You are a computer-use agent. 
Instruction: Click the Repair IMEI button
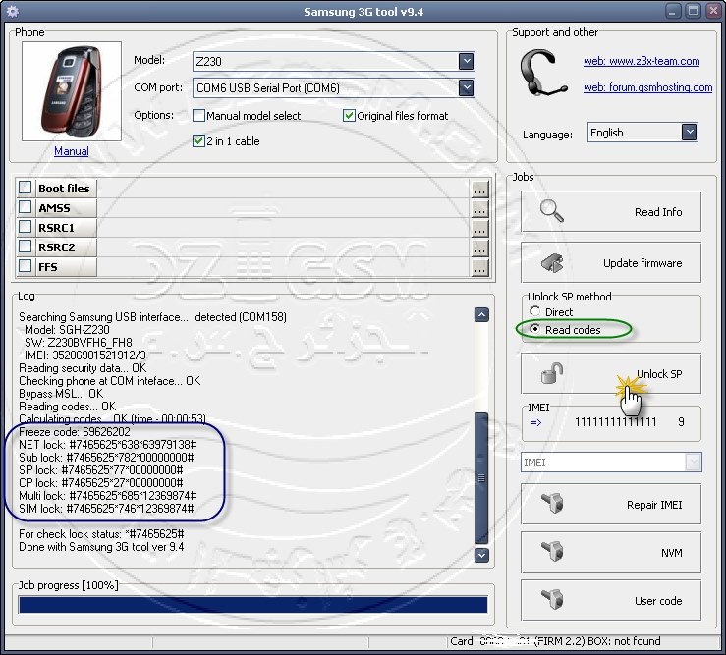tap(611, 504)
